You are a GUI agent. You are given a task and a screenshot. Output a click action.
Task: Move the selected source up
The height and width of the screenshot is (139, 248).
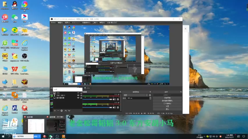coord(66,111)
